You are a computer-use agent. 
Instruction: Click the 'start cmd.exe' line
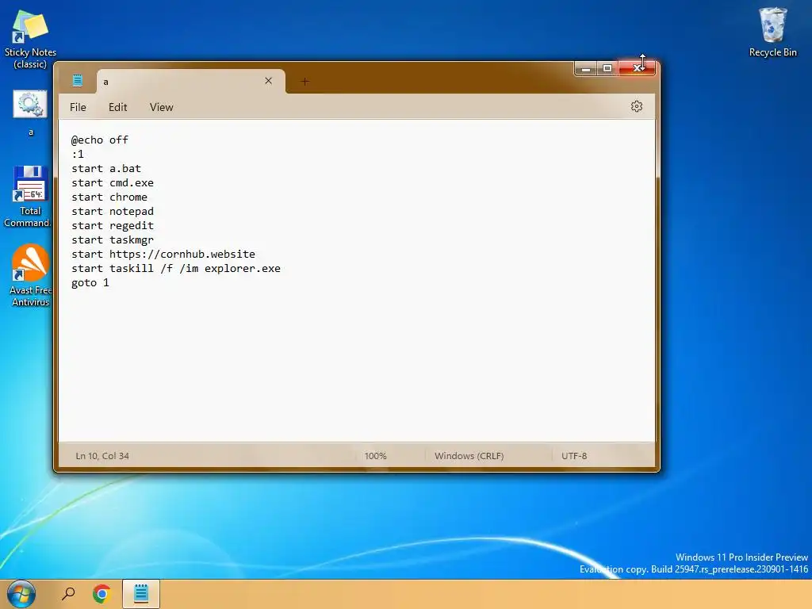pos(113,183)
